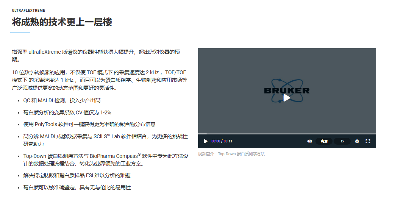The width and height of the screenshot is (395, 206).
Task: Select bullet 蛋白质可以被准确鉴定，具有无与伦比的易用性
Action: click(77, 187)
